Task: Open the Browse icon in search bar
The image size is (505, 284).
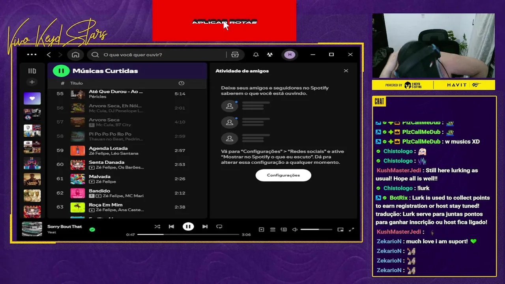Action: [x=235, y=54]
